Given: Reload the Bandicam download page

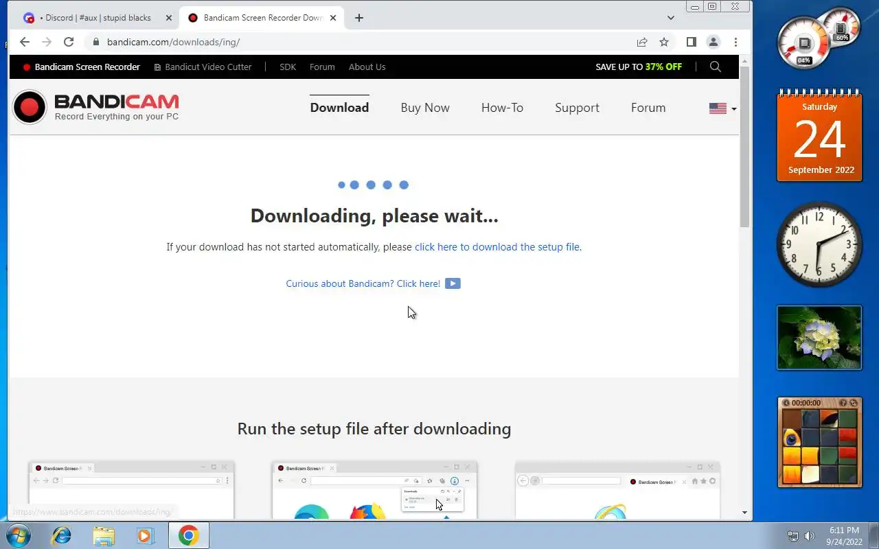Looking at the screenshot, I should pyautogui.click(x=69, y=42).
